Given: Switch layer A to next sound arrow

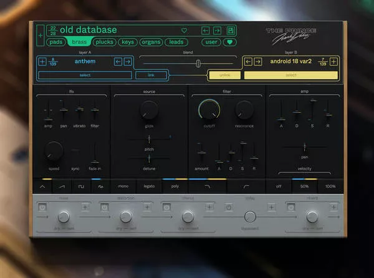Looking at the screenshot, I should pyautogui.click(x=128, y=61).
